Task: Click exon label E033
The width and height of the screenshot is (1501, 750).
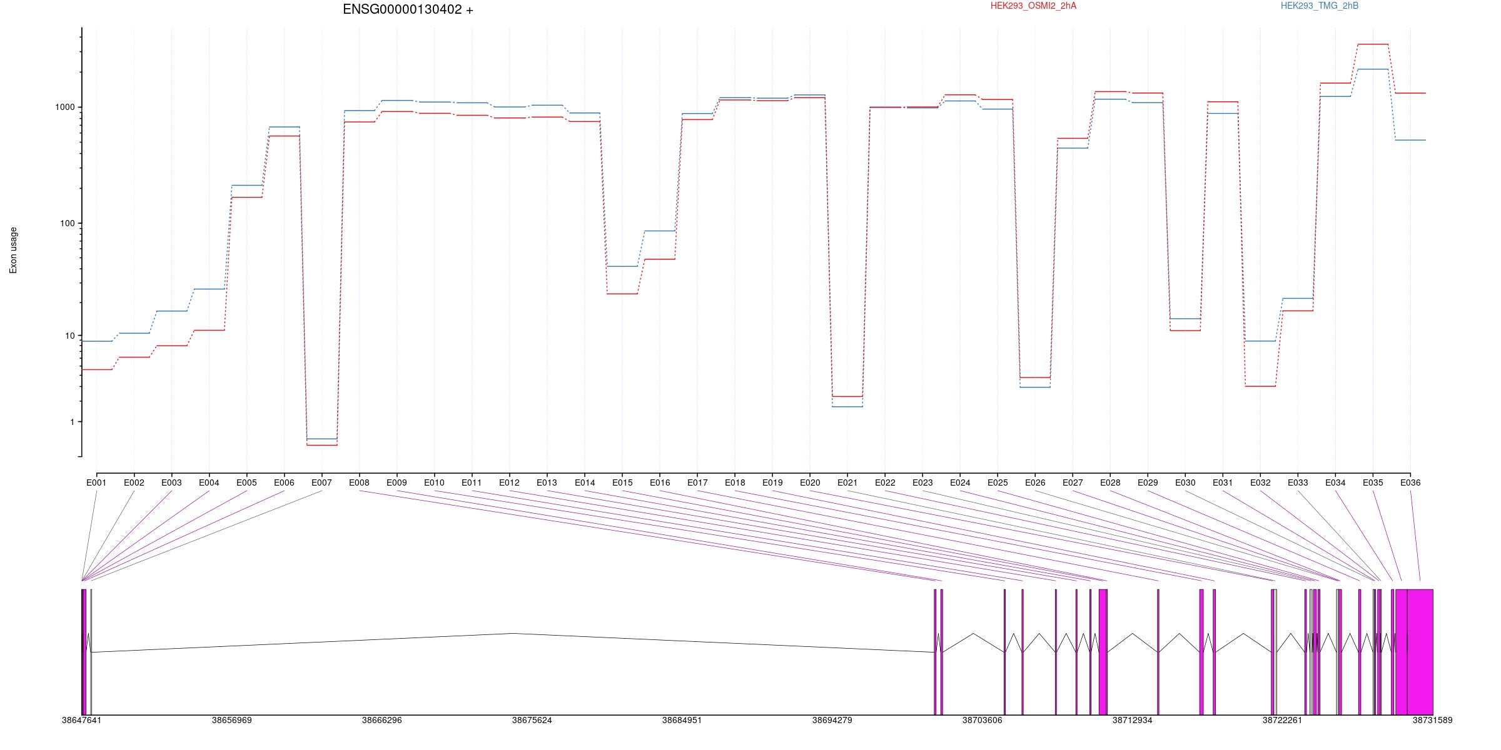Action: pyautogui.click(x=1298, y=482)
